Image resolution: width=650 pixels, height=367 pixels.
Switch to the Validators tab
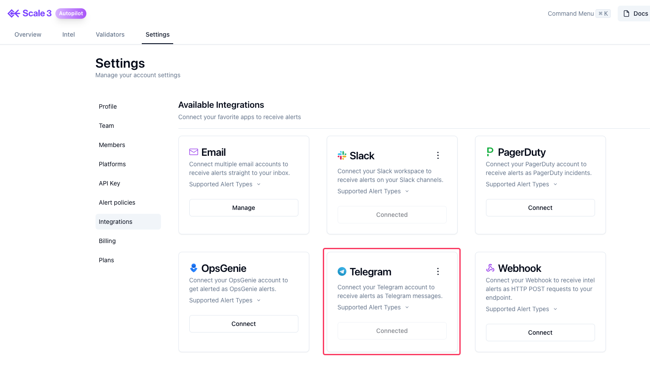(x=110, y=34)
